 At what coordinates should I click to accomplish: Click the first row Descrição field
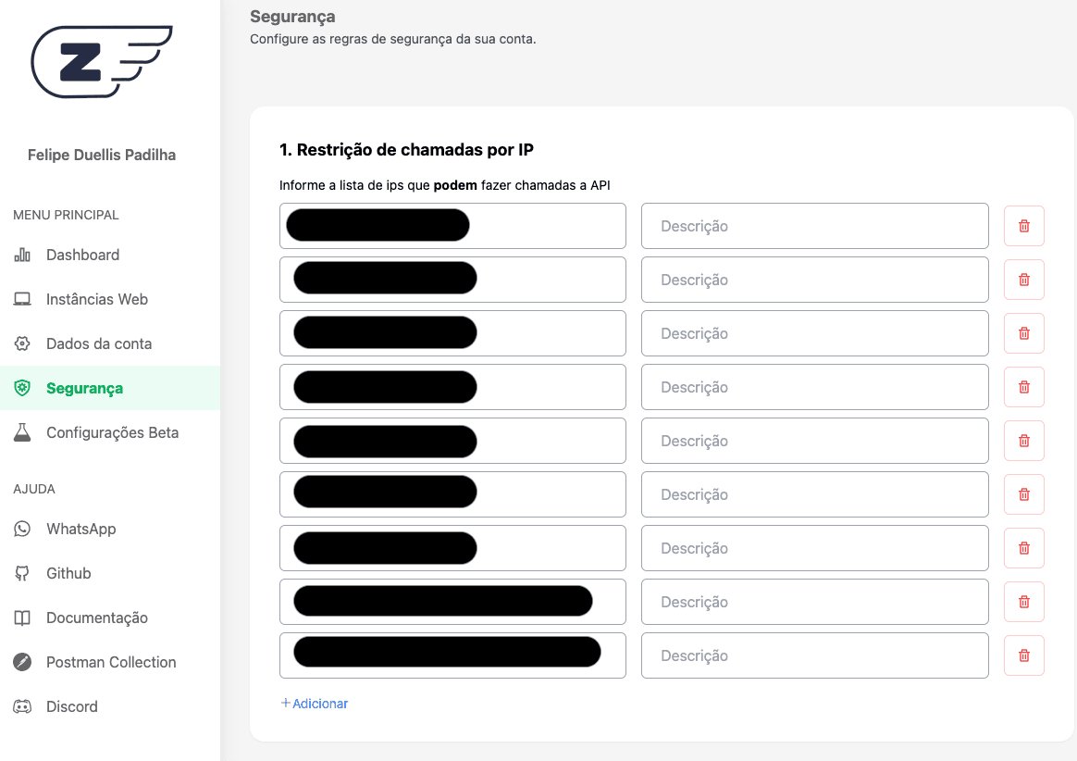814,226
